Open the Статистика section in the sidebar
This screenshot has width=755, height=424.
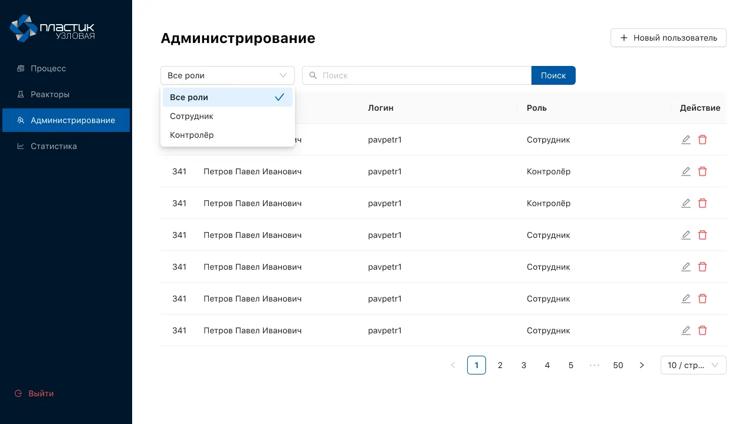[x=54, y=146]
